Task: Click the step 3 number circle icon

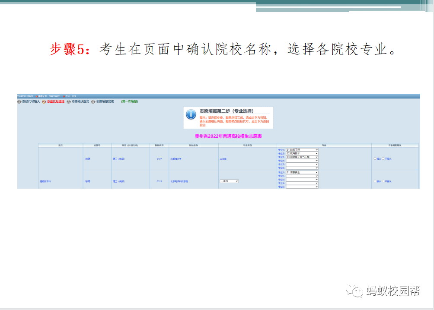Action: (68, 101)
